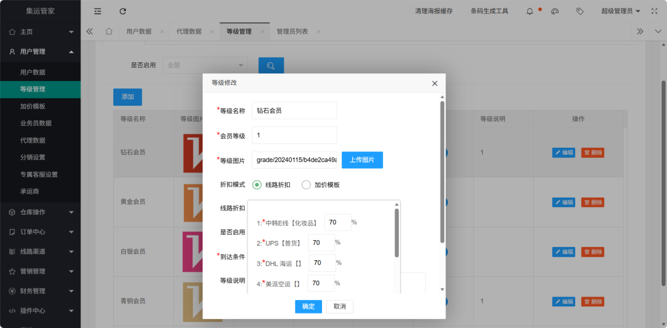Collapse the 用户管理 sidebar menu

[71, 52]
